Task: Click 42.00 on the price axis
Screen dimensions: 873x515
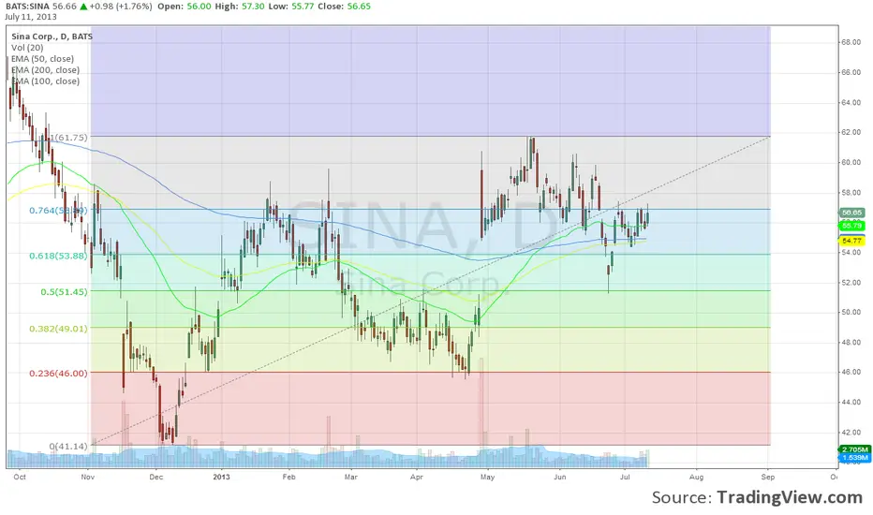Action: [x=851, y=432]
